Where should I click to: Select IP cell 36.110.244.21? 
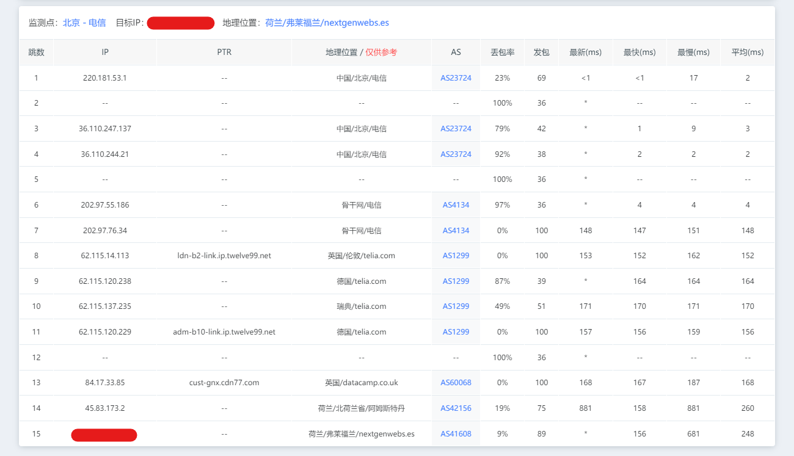click(105, 154)
